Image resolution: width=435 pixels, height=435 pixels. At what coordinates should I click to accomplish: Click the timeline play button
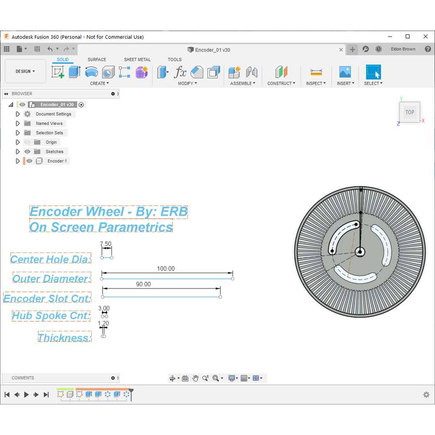point(26,395)
